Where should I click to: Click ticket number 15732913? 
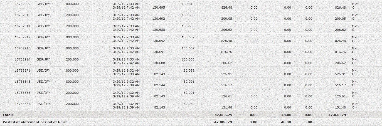pyautogui.click(x=23, y=48)
